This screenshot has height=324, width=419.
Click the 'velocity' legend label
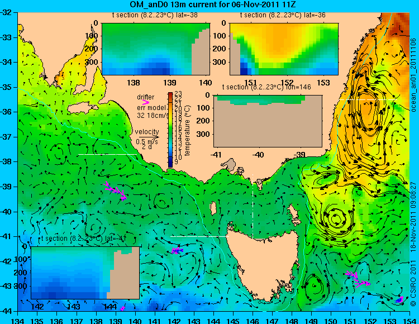[147, 132]
